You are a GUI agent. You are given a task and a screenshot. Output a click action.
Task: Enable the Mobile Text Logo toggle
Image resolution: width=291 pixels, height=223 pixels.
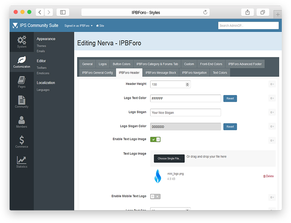pyautogui.click(x=155, y=196)
